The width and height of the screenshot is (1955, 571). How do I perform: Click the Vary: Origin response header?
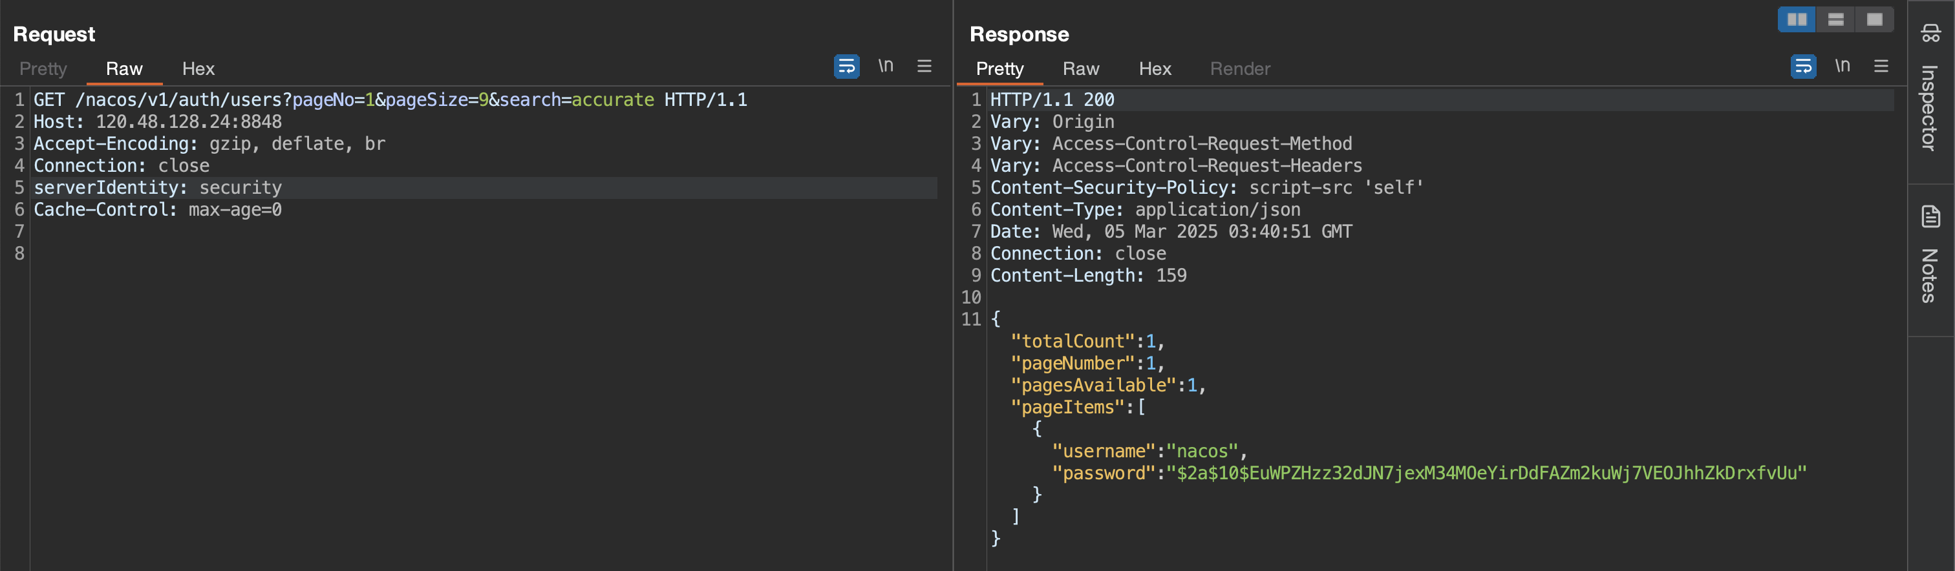(1052, 122)
